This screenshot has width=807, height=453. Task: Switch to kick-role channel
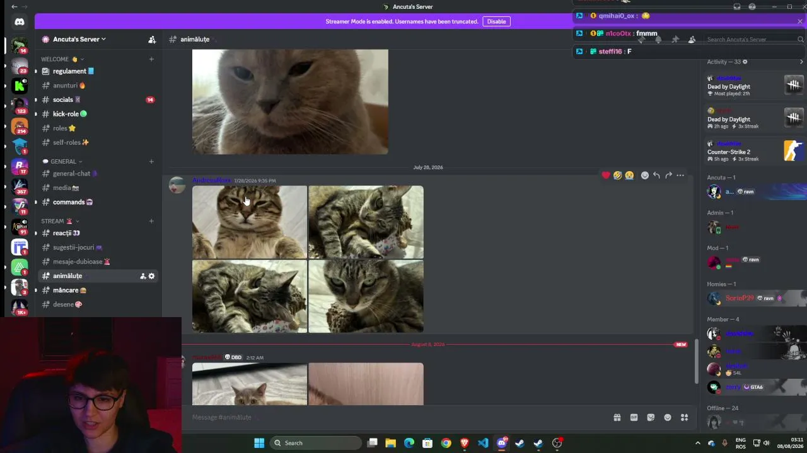(x=99, y=114)
